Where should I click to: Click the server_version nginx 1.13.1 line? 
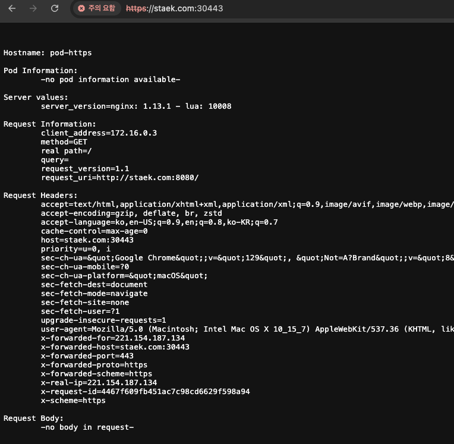135,106
